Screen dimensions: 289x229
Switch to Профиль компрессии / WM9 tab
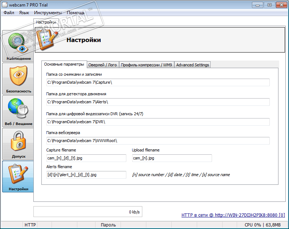point(146,65)
